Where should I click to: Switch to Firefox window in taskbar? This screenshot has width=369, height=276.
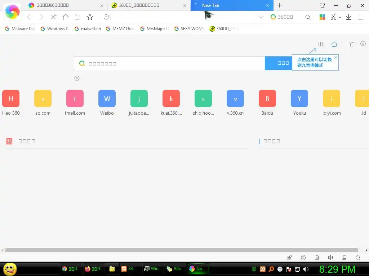click(94, 269)
